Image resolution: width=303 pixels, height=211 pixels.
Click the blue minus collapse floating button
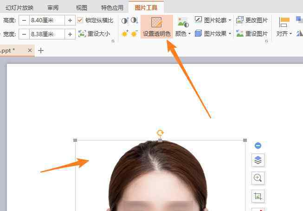(x=258, y=146)
